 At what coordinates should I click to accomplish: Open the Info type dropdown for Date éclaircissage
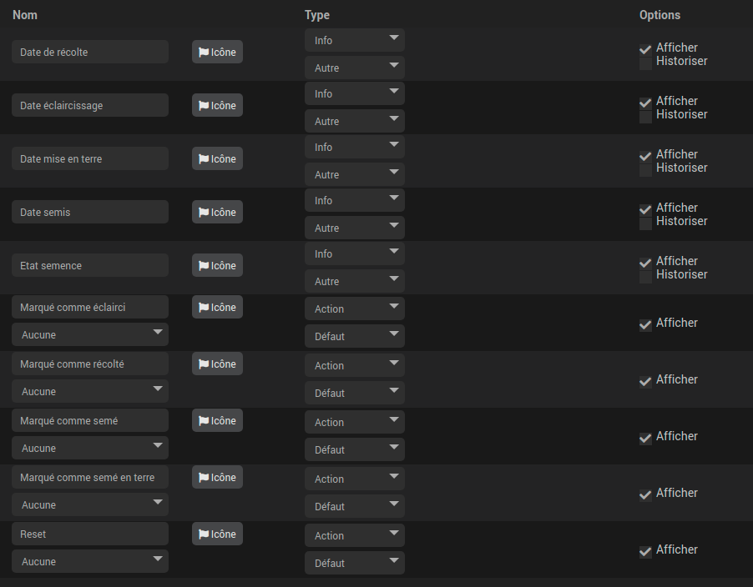(x=354, y=94)
